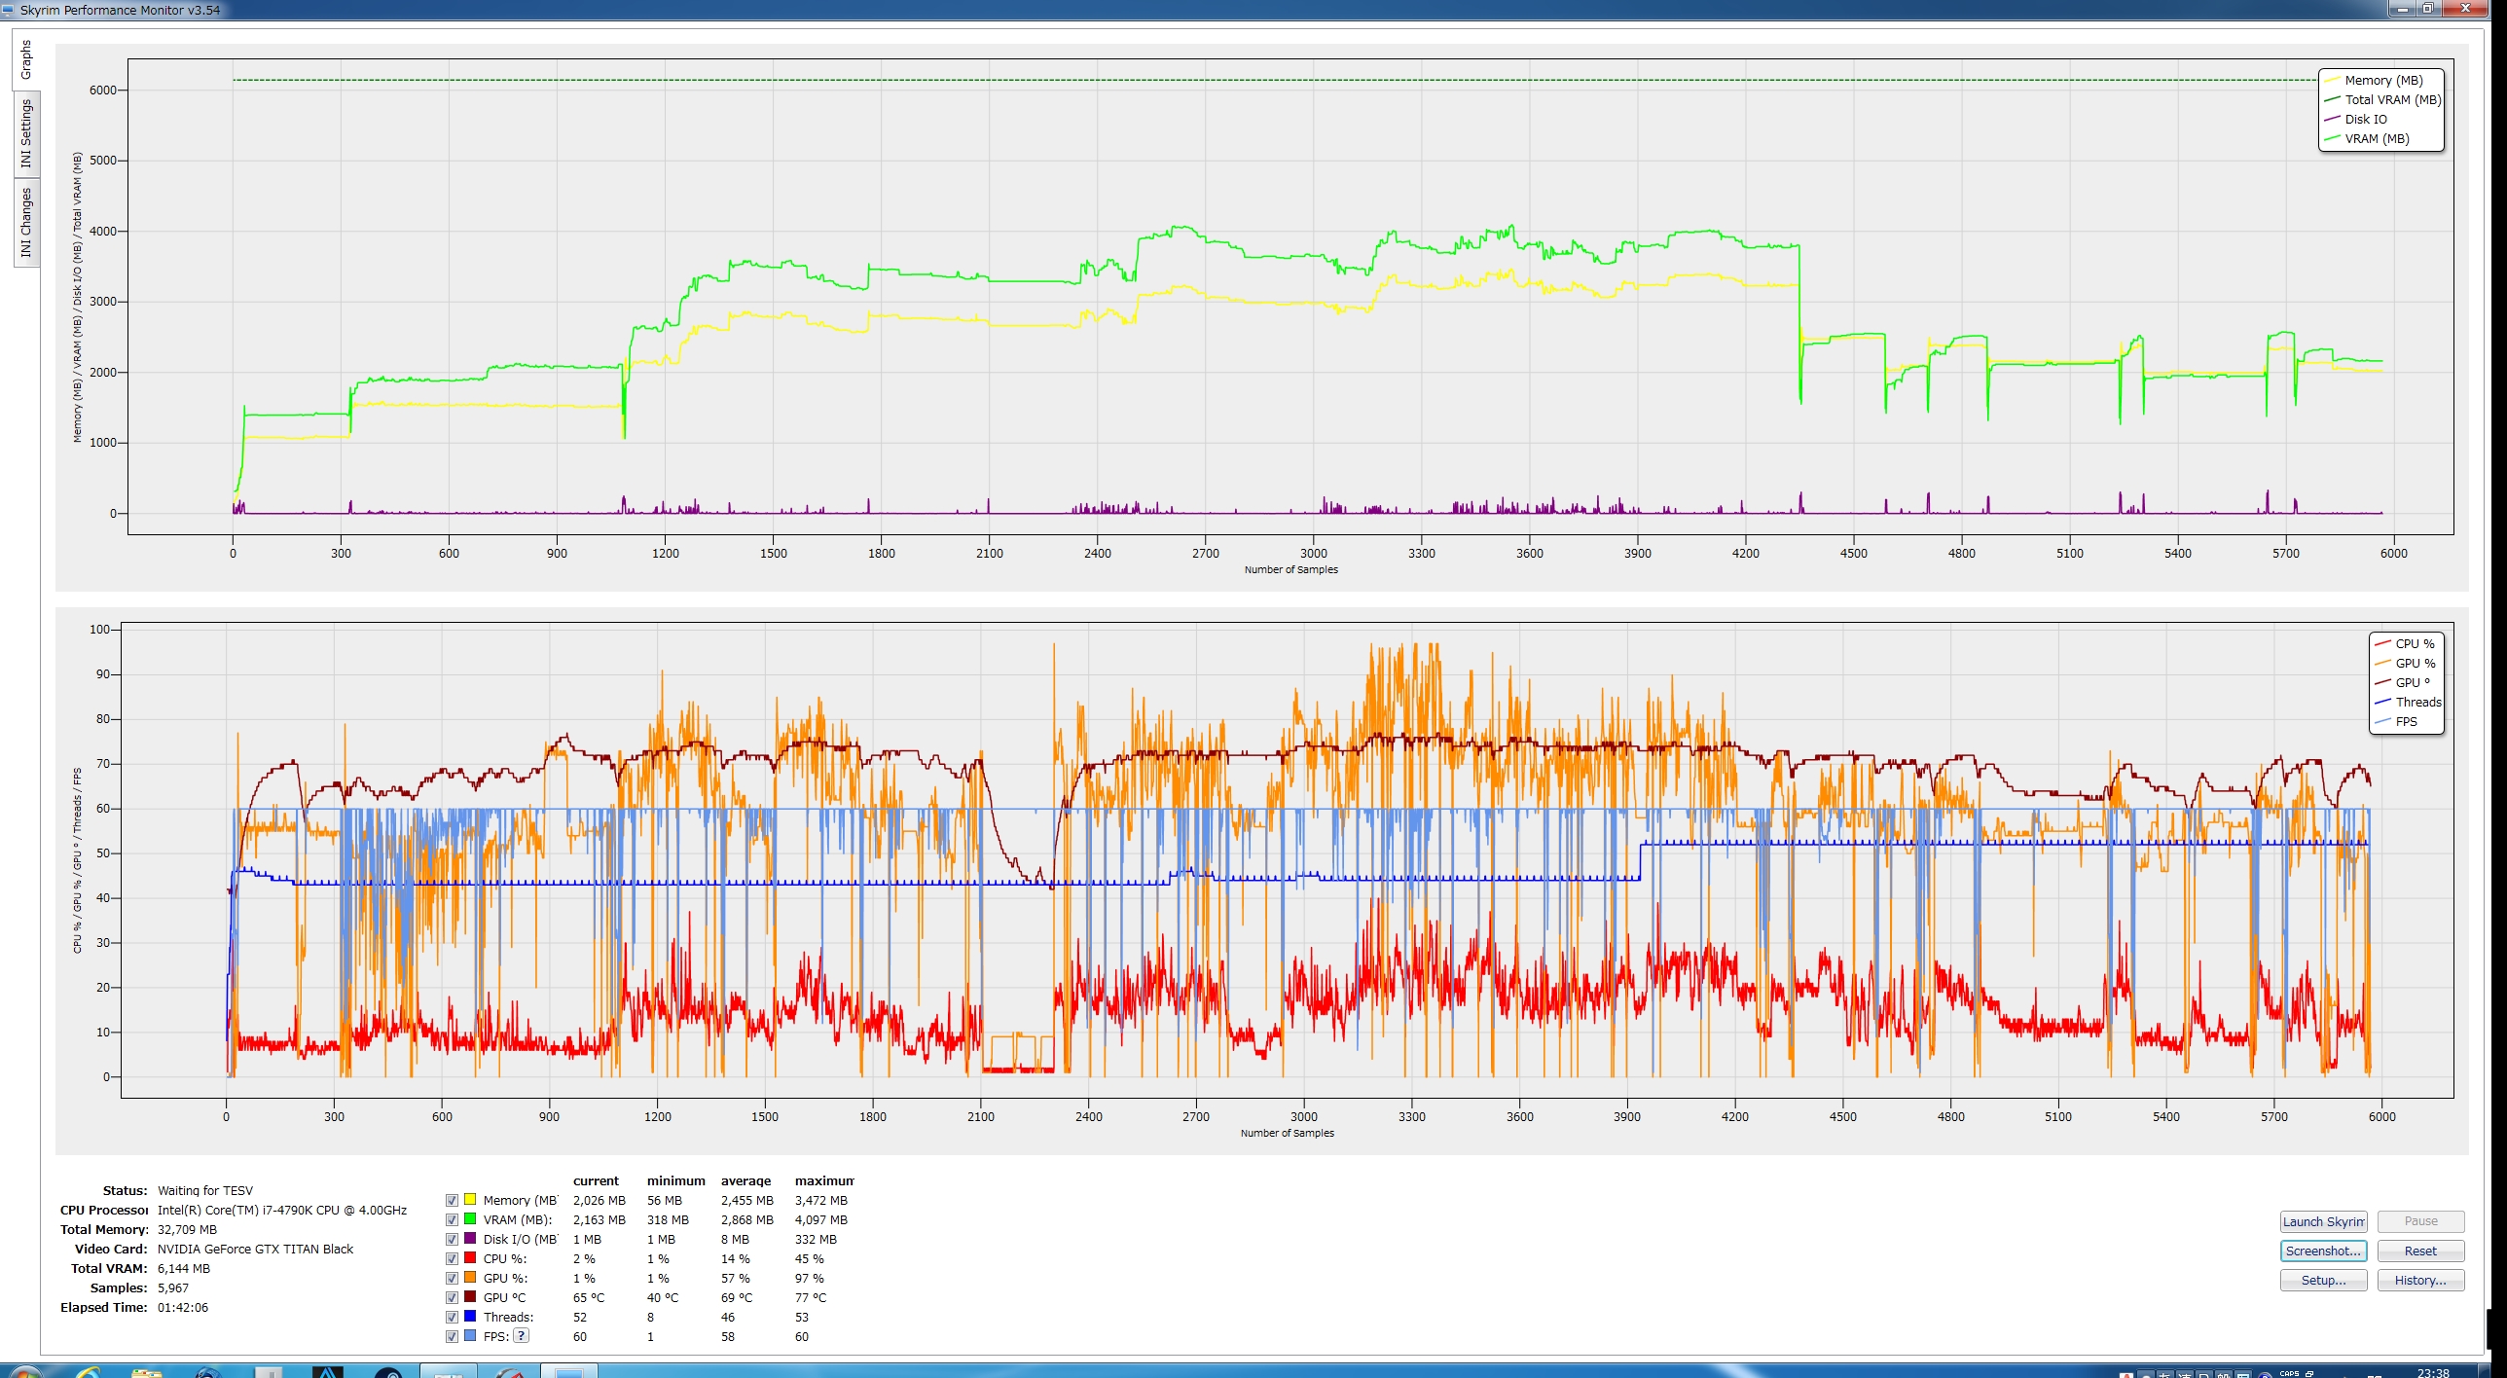Click the purple Disk I/O color swatch

(x=470, y=1238)
